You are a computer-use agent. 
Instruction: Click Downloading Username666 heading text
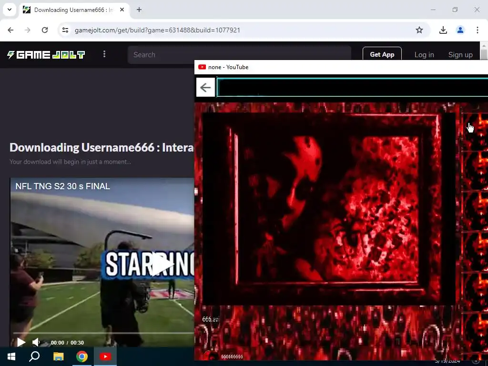[x=102, y=147]
